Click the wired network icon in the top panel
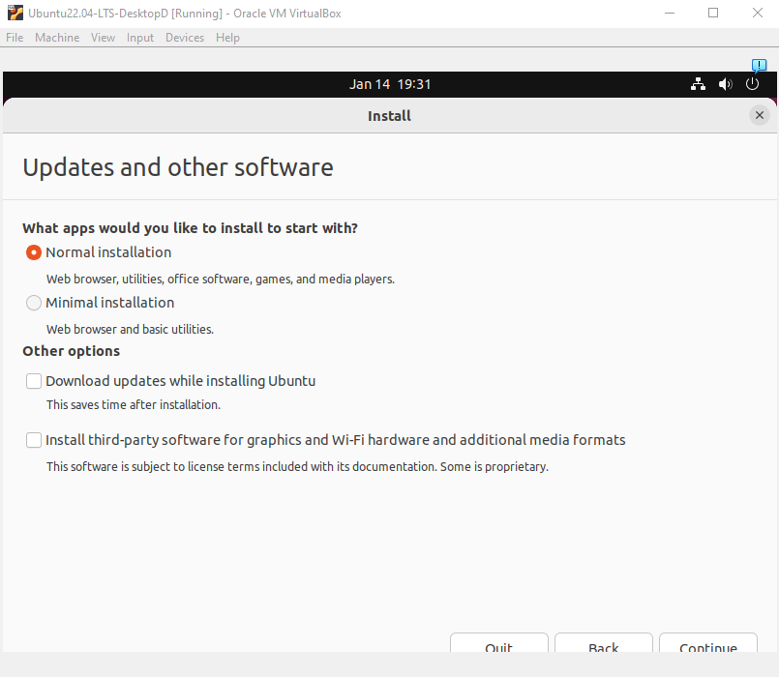The image size is (779, 677). tap(698, 84)
